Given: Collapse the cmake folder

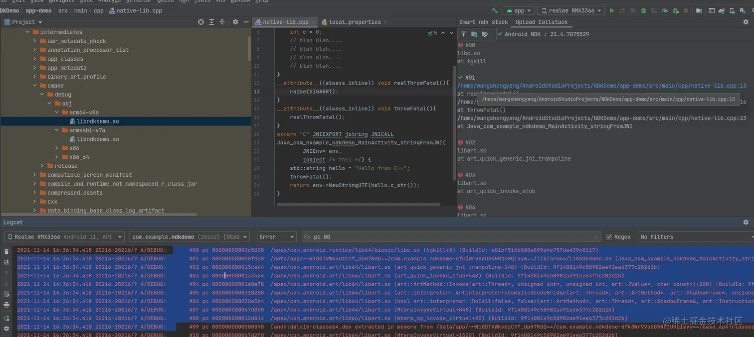Looking at the screenshot, I should [x=35, y=86].
